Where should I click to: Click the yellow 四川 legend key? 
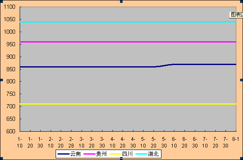(x=115, y=154)
